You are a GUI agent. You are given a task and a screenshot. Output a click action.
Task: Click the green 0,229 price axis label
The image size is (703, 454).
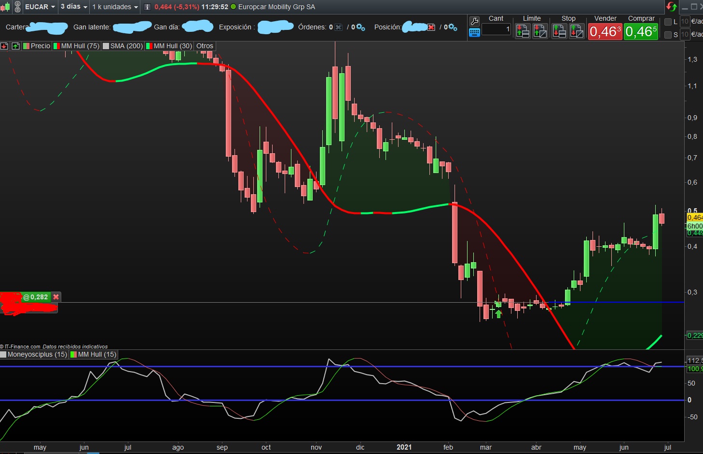695,335
